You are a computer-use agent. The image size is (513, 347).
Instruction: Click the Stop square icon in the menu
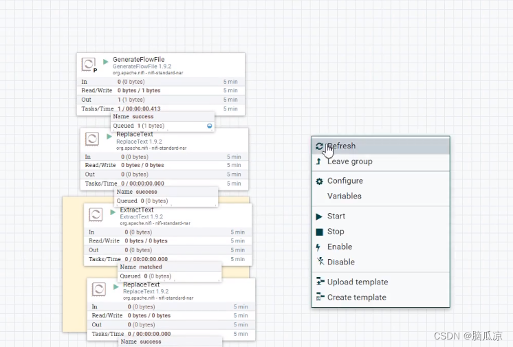[x=319, y=232]
